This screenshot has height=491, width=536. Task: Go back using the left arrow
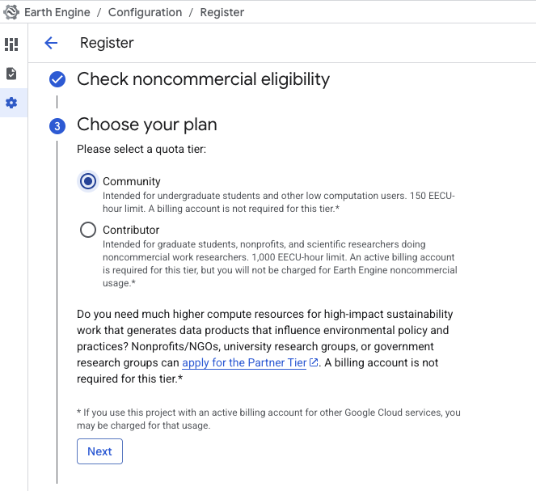pyautogui.click(x=51, y=43)
